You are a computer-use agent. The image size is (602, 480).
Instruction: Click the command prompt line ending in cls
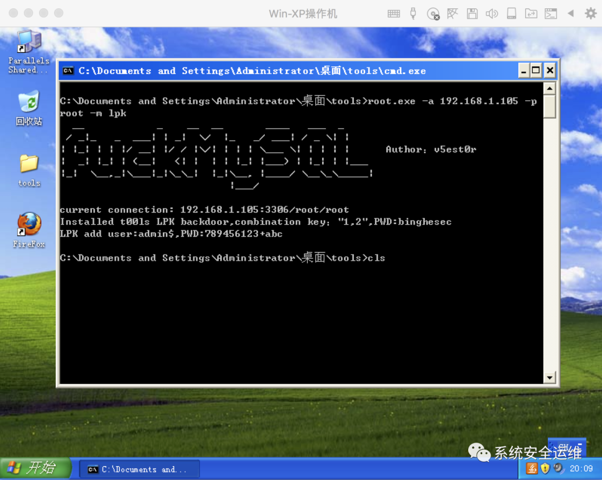tap(222, 258)
